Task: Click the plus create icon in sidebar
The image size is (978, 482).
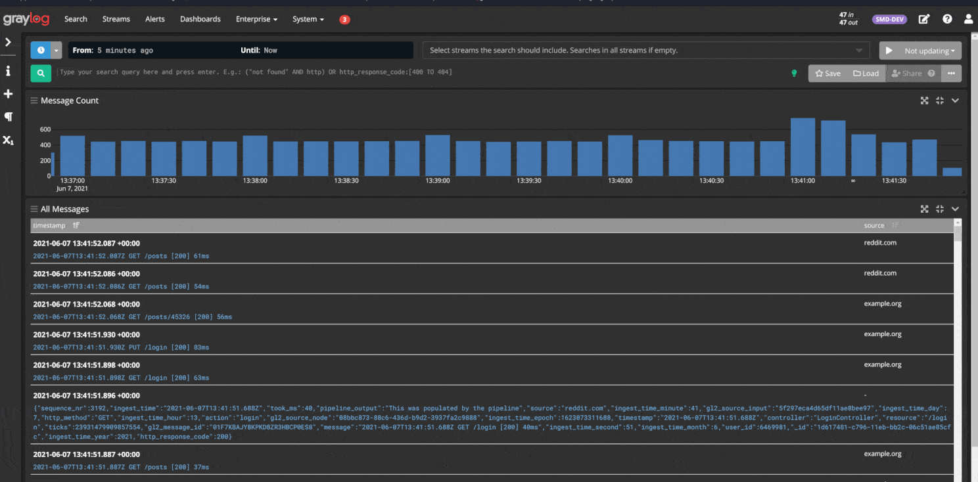Action: pos(9,94)
